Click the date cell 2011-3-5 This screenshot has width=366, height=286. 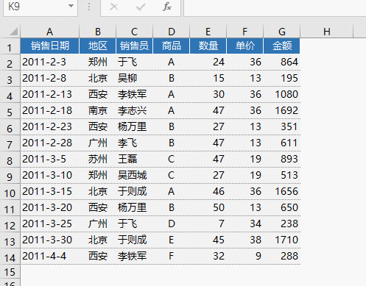coord(50,159)
